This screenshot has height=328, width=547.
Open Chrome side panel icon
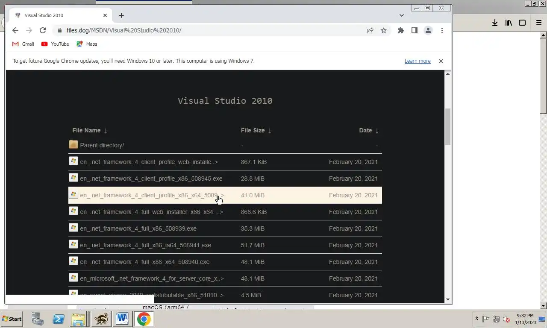tap(414, 30)
